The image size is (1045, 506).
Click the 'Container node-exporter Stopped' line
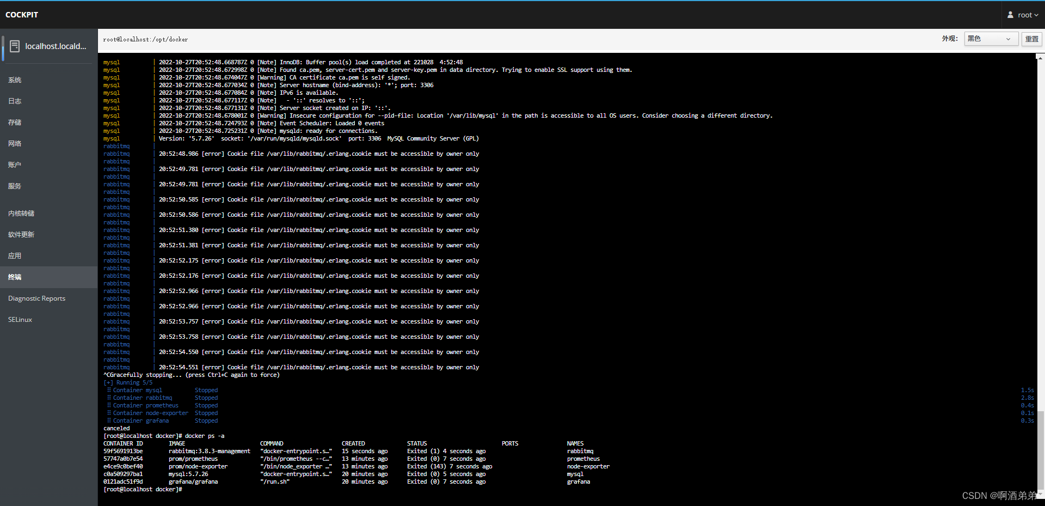click(162, 413)
